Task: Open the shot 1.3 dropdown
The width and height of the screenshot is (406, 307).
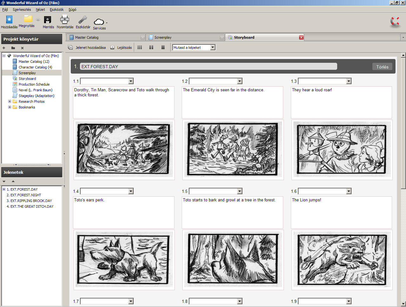Action: click(349, 81)
